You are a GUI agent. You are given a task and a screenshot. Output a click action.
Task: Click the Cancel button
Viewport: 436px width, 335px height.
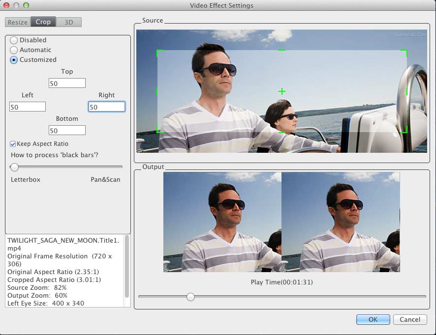(x=410, y=319)
